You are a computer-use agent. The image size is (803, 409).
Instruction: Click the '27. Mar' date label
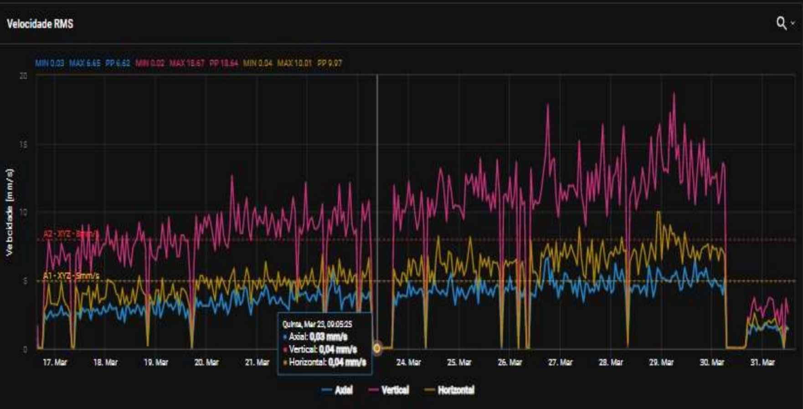[x=560, y=362]
